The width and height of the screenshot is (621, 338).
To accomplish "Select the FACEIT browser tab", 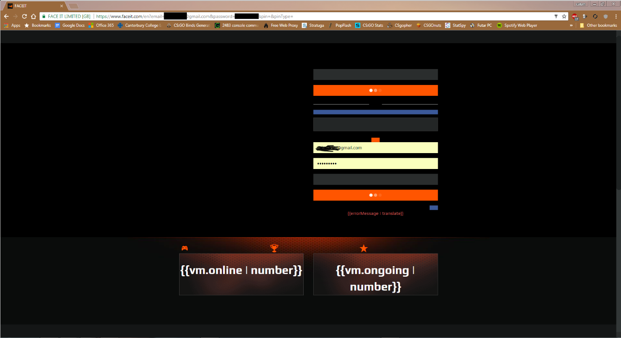I will coord(35,6).
